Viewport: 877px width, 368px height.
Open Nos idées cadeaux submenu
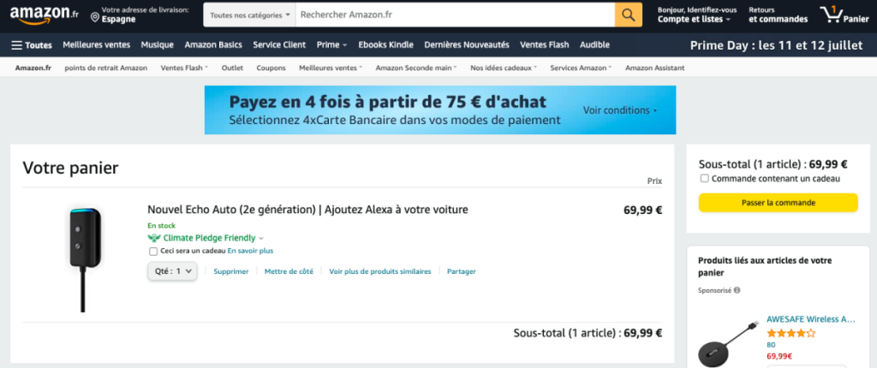pyautogui.click(x=504, y=68)
